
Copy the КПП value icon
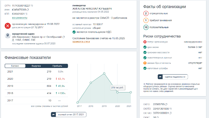[26, 14]
